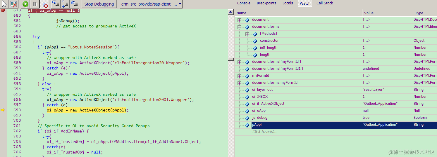Expand the myFormId watch entry
This screenshot has width=437, height=157.
239,76
